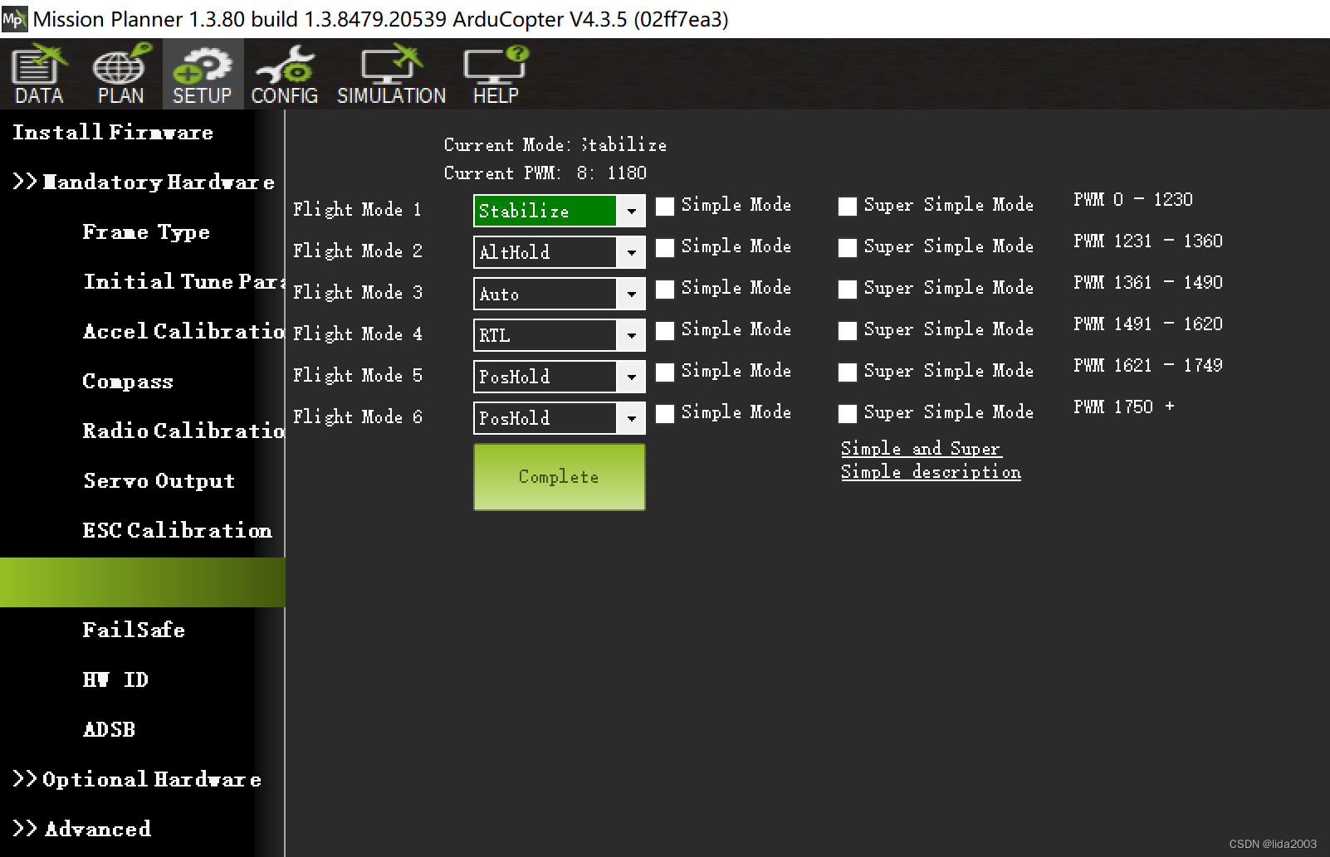This screenshot has height=857, width=1330.
Task: Select the highlighted green sidebar item
Action: 143,582
